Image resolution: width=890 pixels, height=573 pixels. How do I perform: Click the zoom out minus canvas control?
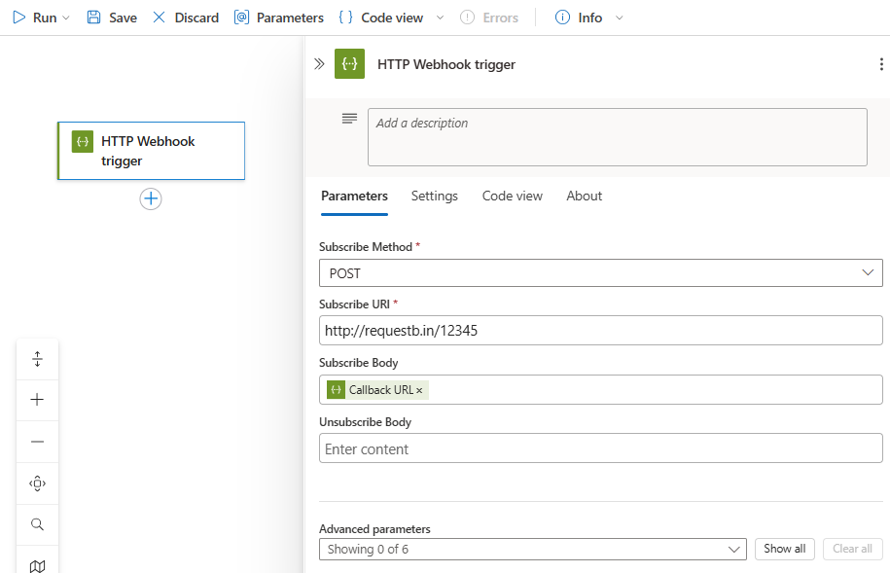(37, 442)
